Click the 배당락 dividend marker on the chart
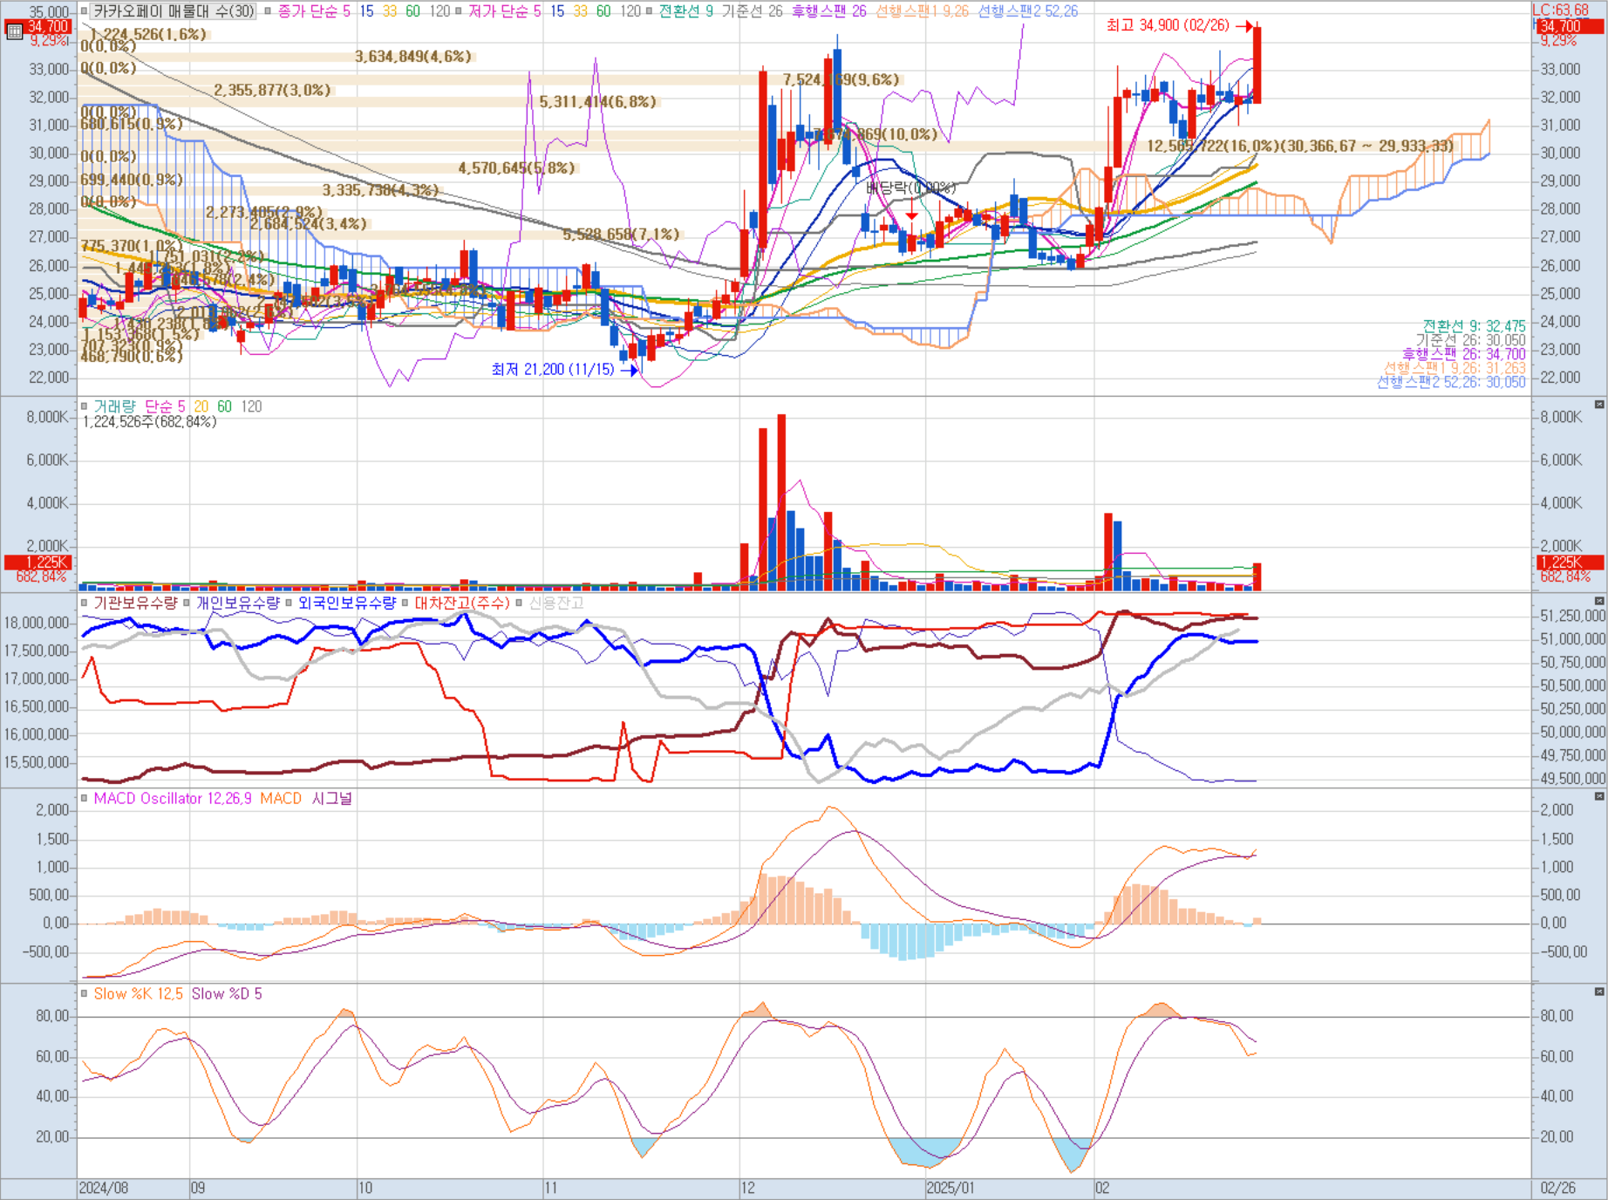 pos(910,187)
